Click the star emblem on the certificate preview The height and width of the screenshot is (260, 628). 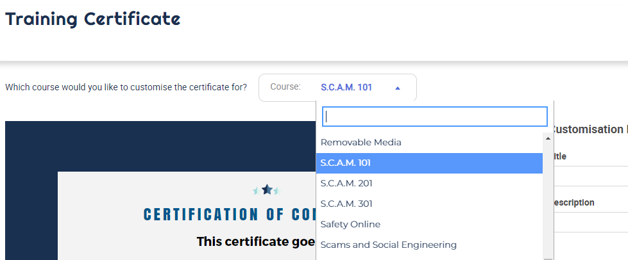(267, 190)
